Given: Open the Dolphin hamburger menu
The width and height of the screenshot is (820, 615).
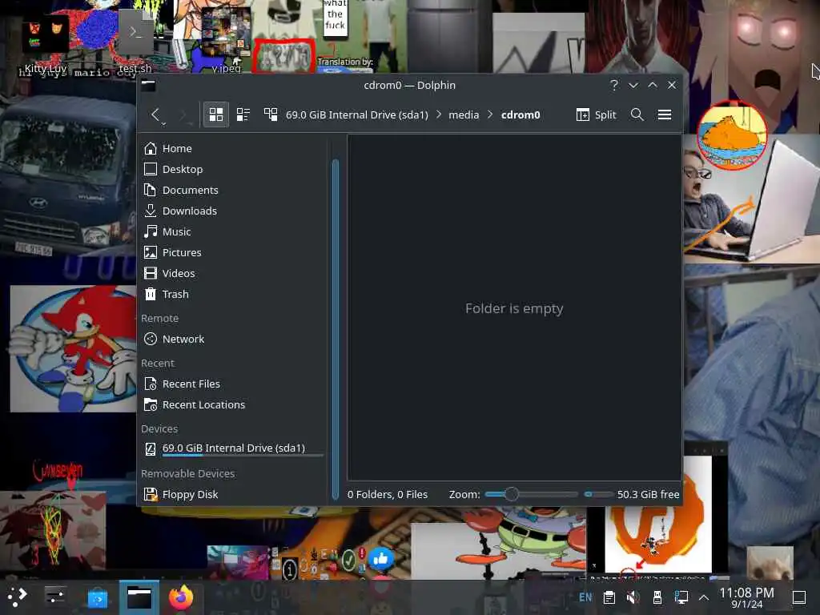Looking at the screenshot, I should click(664, 115).
